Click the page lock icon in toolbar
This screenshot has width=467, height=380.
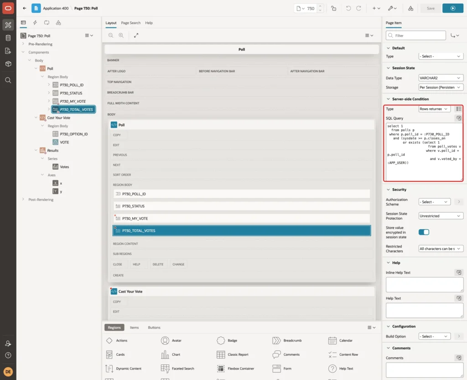(333, 8)
